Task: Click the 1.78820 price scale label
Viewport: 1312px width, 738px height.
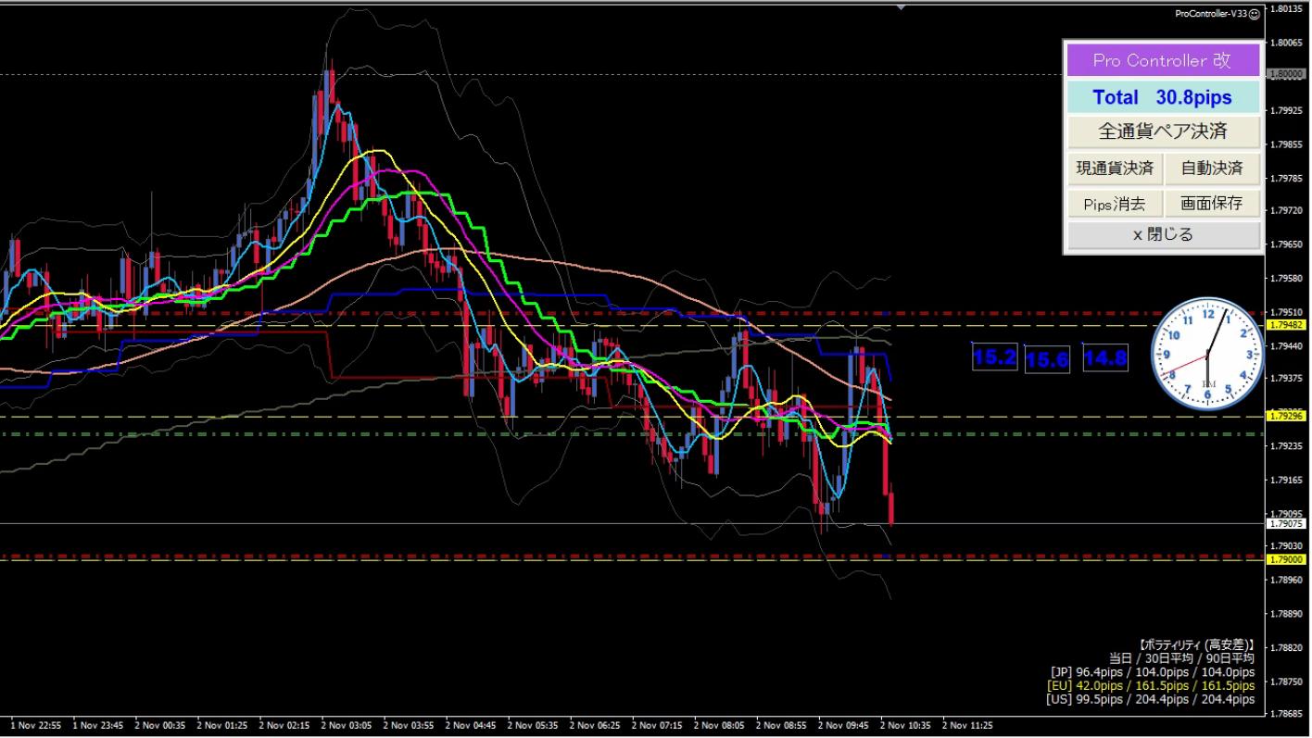Action: 1287,647
